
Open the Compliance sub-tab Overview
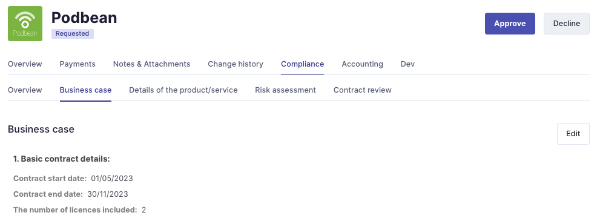[x=25, y=90]
